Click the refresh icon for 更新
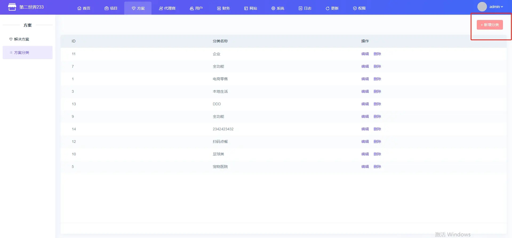Screen dimensions: 512x238 (327, 8)
